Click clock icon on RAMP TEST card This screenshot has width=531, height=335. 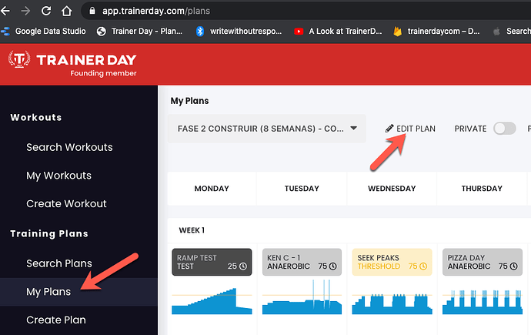(243, 266)
